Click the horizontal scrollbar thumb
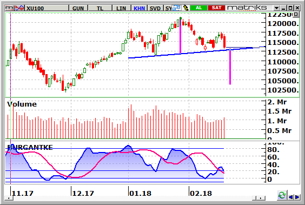The height and width of the screenshot is (205, 305). pos(254,198)
